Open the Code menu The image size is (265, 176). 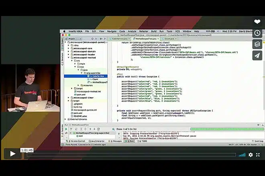(x=122, y=31)
